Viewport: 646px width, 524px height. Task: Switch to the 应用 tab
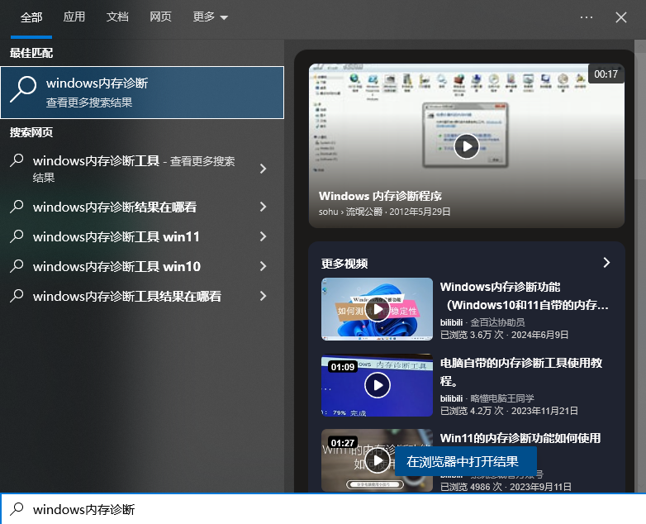(x=74, y=17)
